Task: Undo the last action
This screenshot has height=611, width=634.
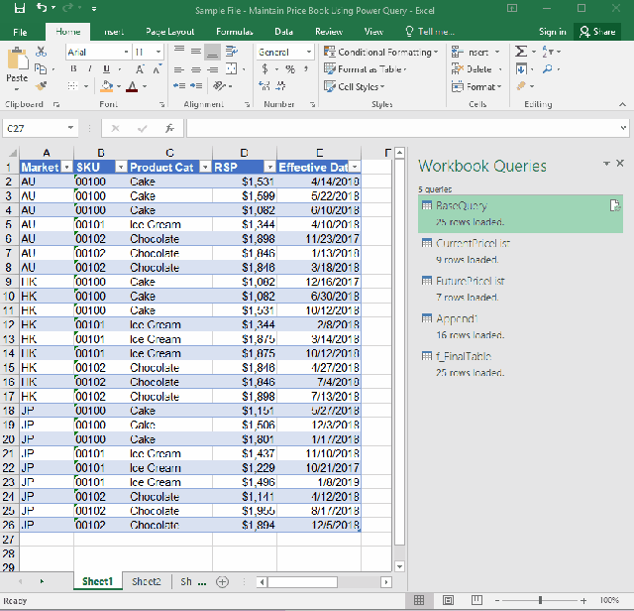Action: [x=42, y=7]
